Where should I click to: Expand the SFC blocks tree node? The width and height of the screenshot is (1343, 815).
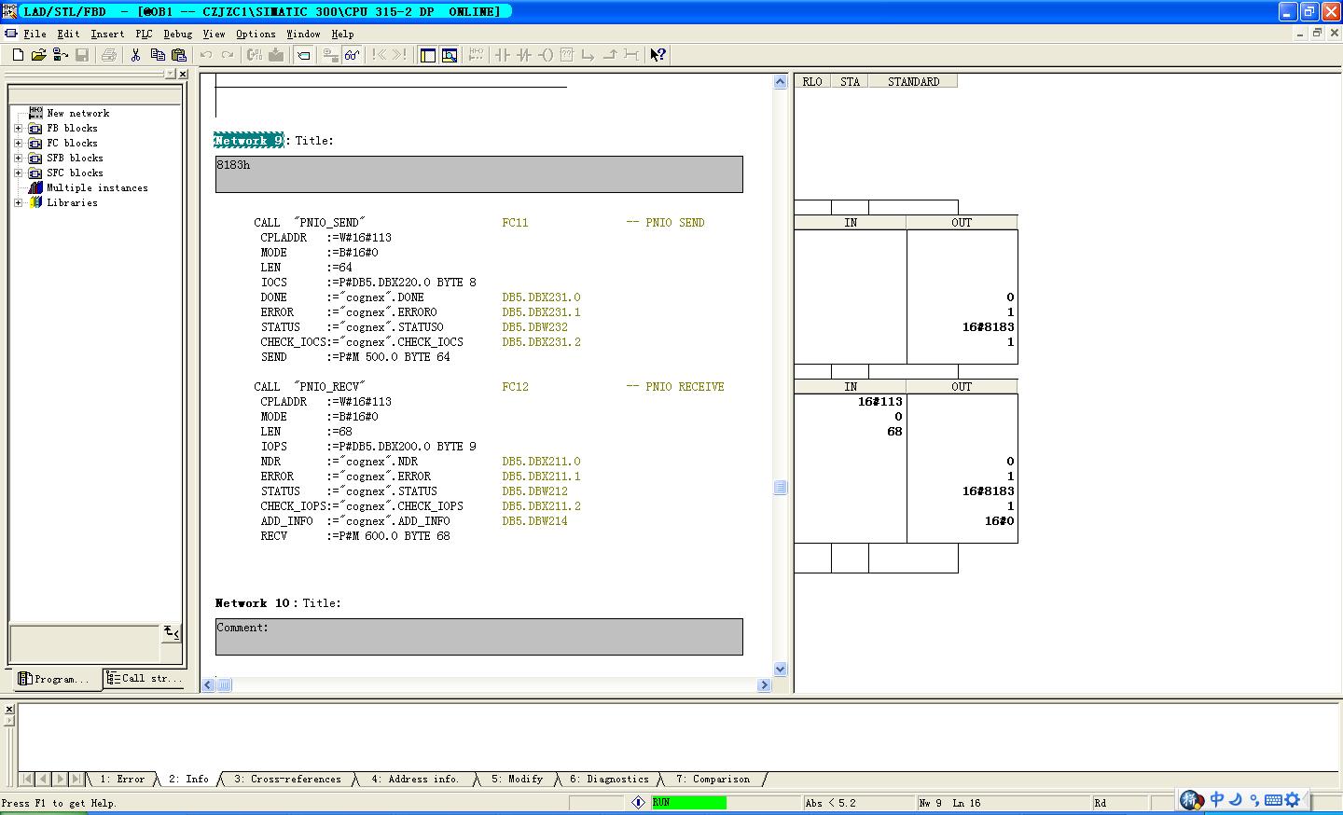(18, 173)
